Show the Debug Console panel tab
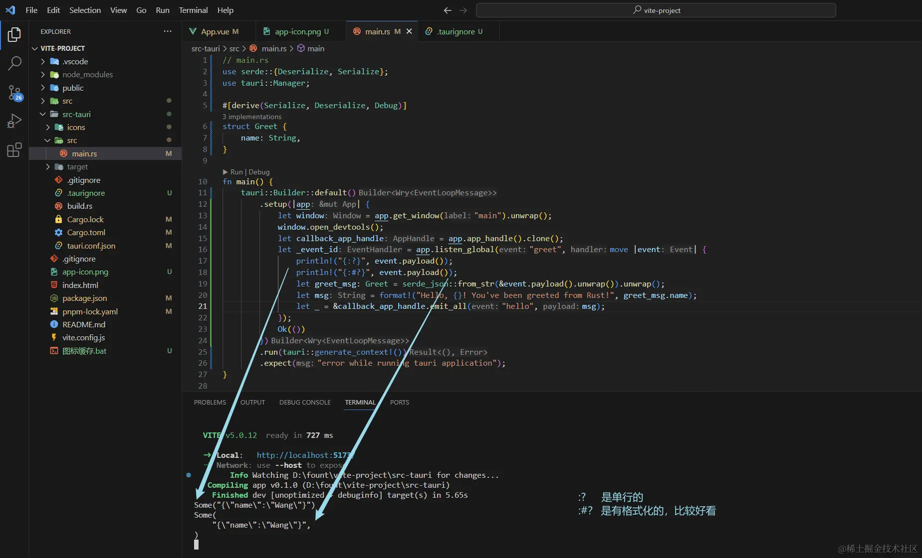 (x=305, y=403)
